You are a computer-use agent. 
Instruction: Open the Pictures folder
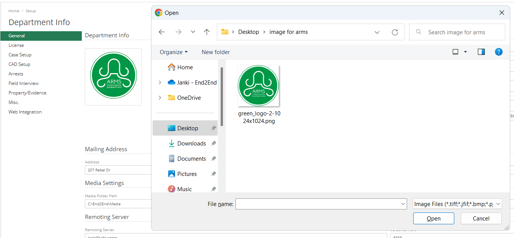pos(188,174)
